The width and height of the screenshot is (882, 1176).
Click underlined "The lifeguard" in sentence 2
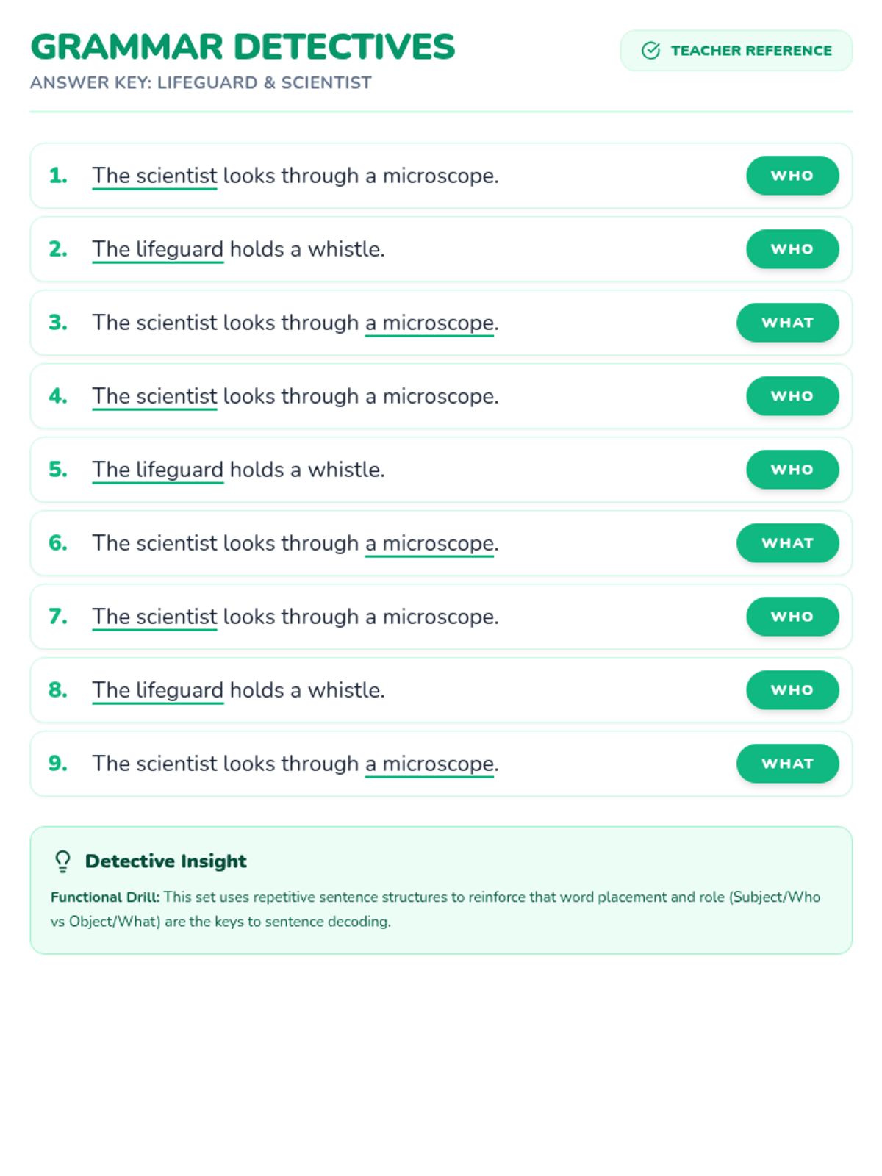tap(157, 250)
